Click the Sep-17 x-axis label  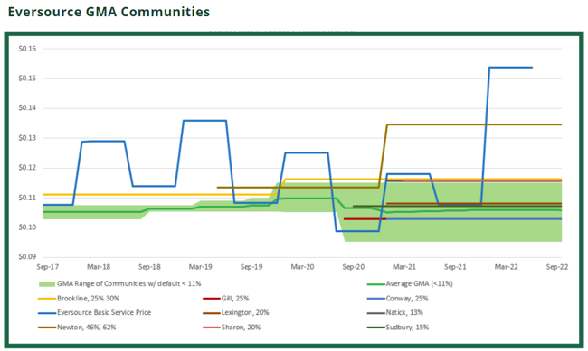[x=48, y=267]
